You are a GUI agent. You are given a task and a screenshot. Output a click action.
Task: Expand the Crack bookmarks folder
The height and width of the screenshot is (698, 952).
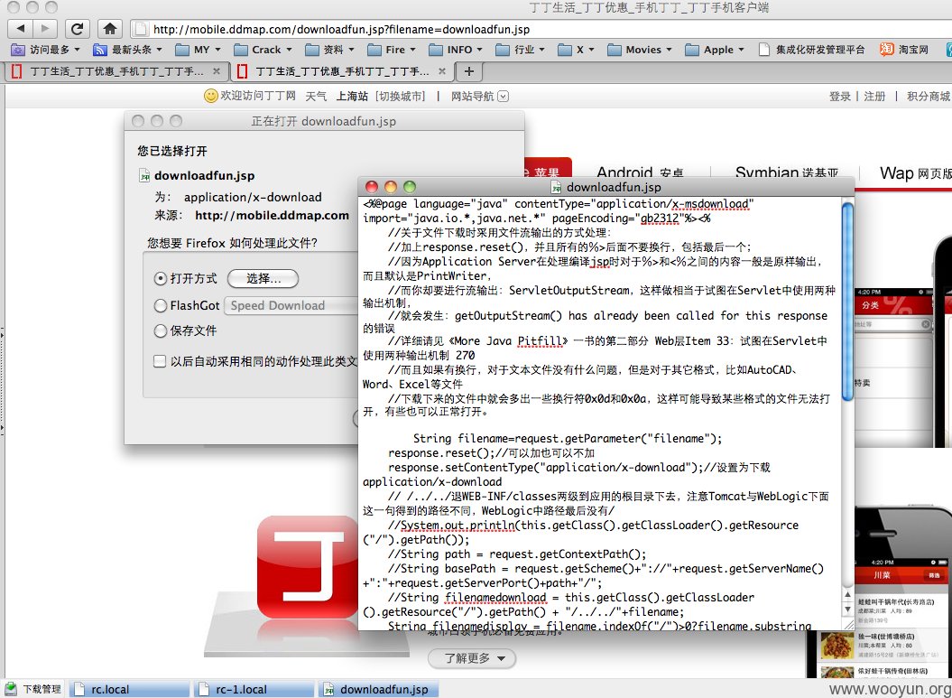263,50
